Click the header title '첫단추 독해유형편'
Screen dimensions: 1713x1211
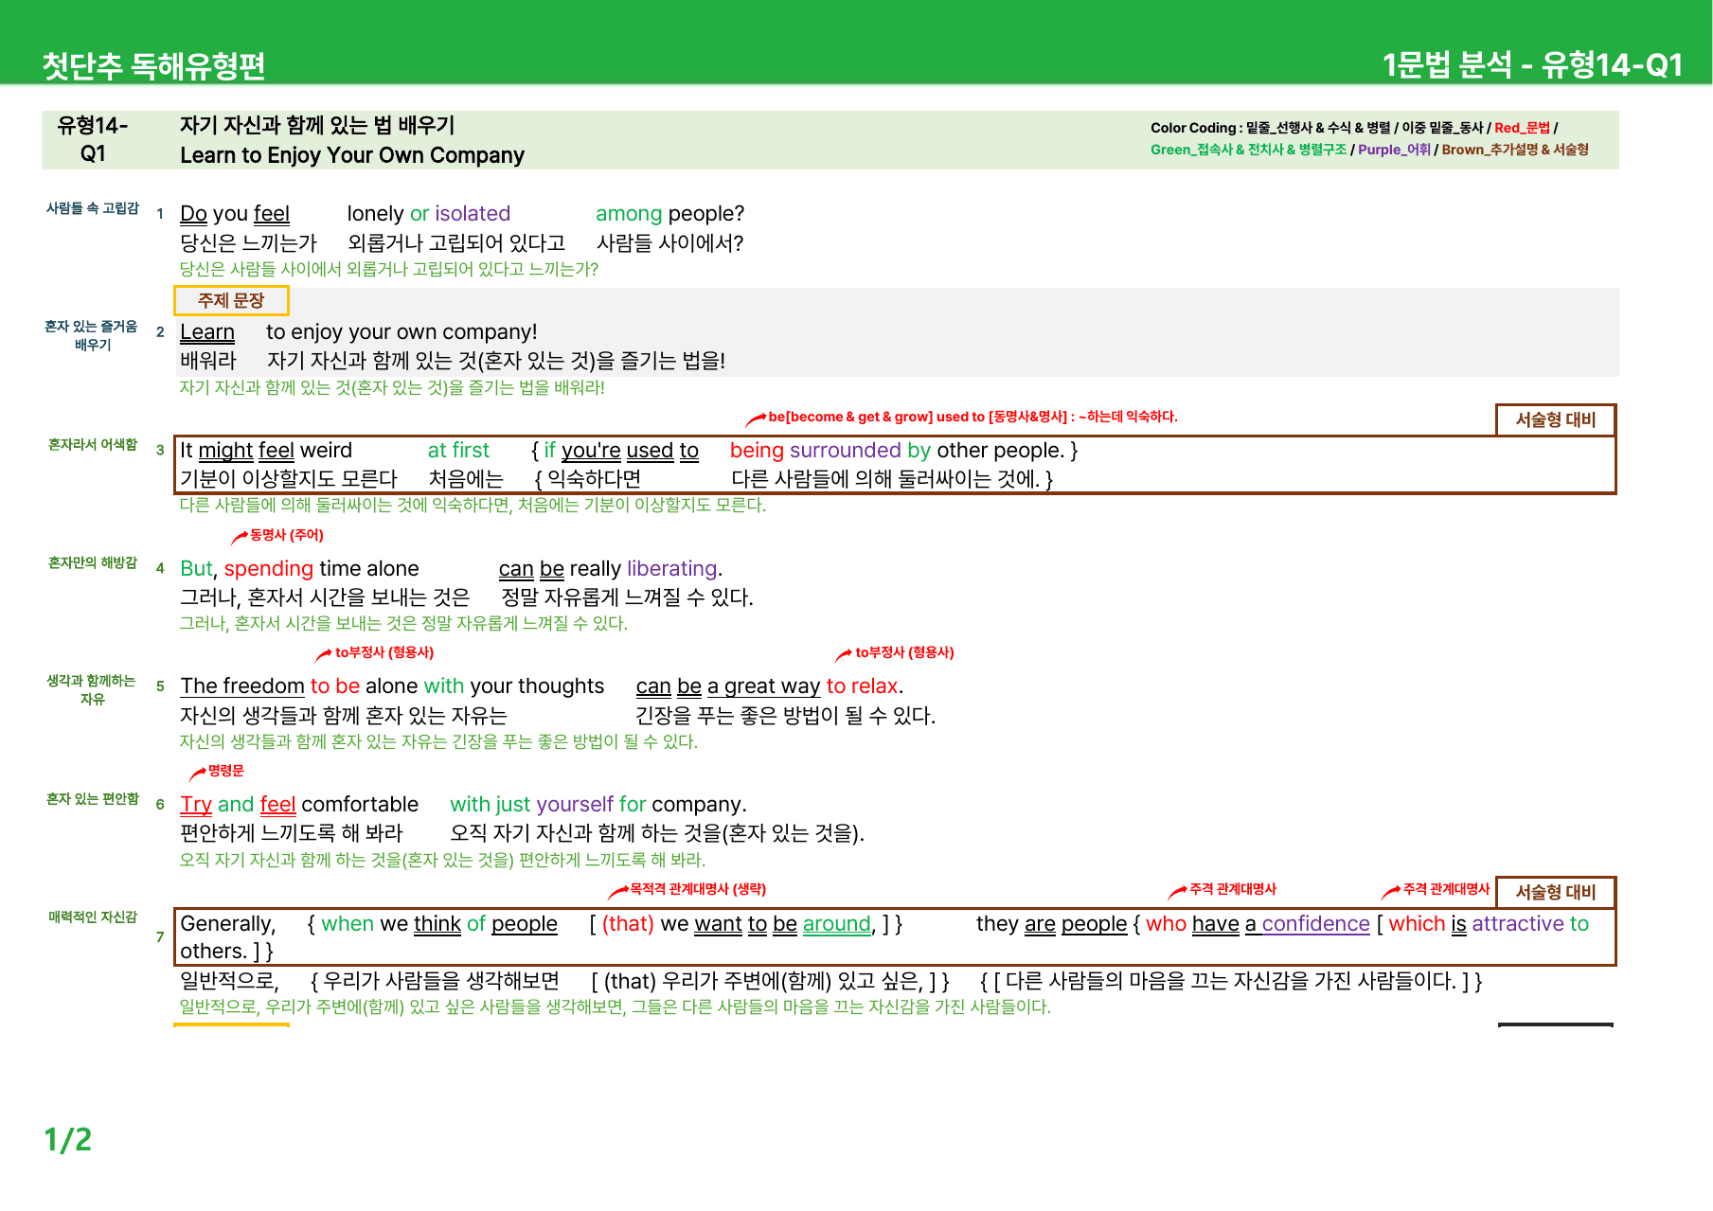coord(153,65)
